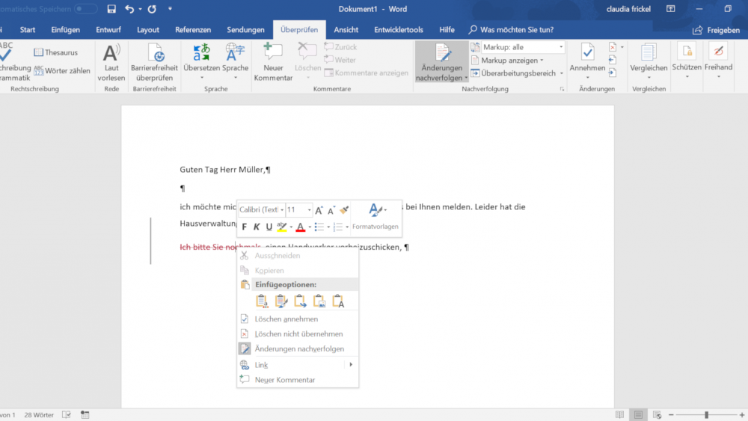The image size is (748, 421).
Task: Undo the last action
Action: (129, 9)
